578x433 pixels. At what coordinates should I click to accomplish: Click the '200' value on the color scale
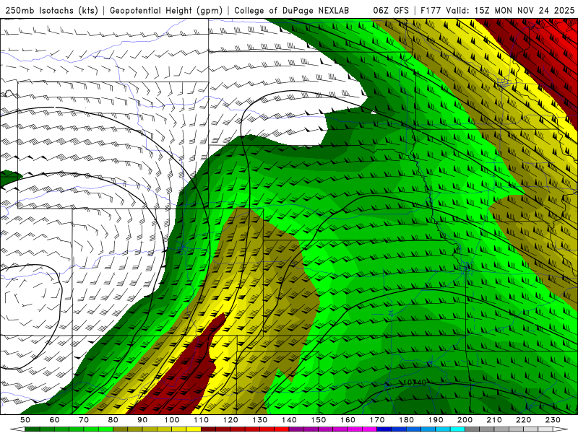click(x=465, y=420)
